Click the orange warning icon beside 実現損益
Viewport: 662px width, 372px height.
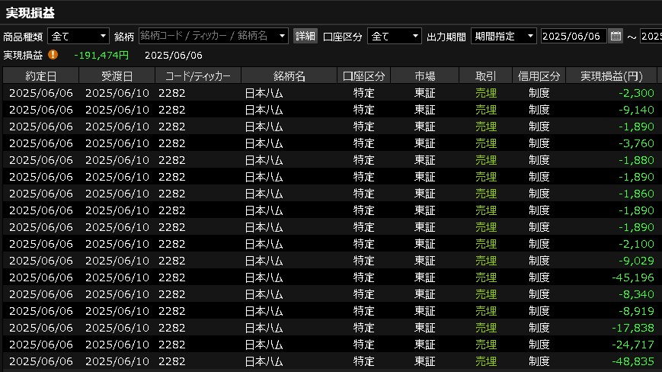pos(53,54)
